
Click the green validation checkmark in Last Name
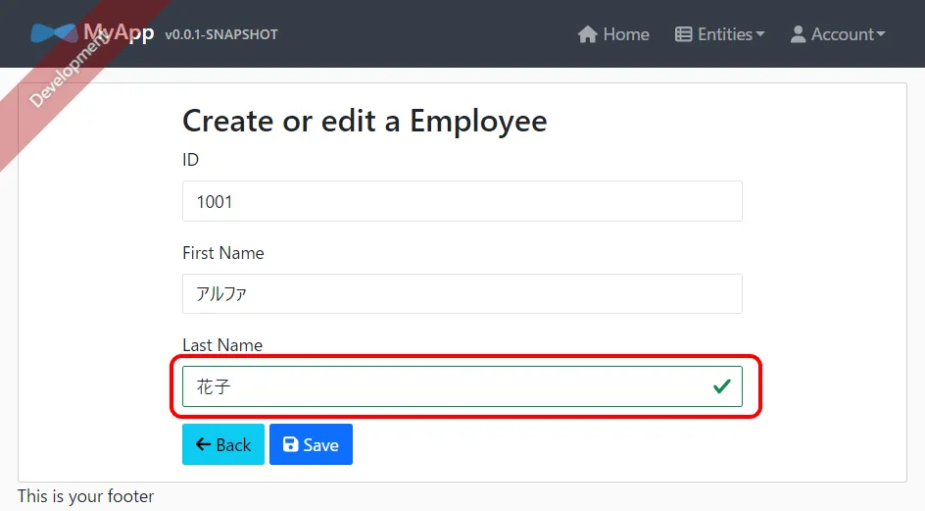(722, 386)
